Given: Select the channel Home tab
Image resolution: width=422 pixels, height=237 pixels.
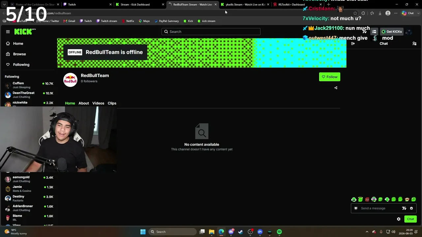Looking at the screenshot, I should click(70, 103).
